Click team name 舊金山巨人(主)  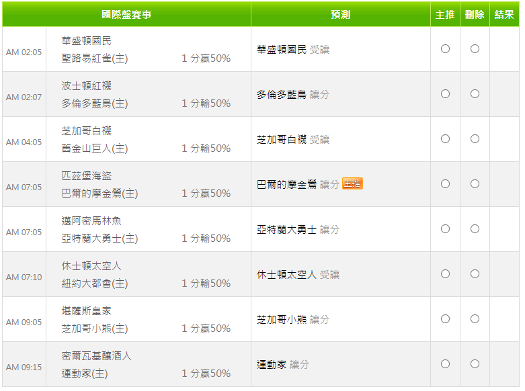(x=95, y=148)
